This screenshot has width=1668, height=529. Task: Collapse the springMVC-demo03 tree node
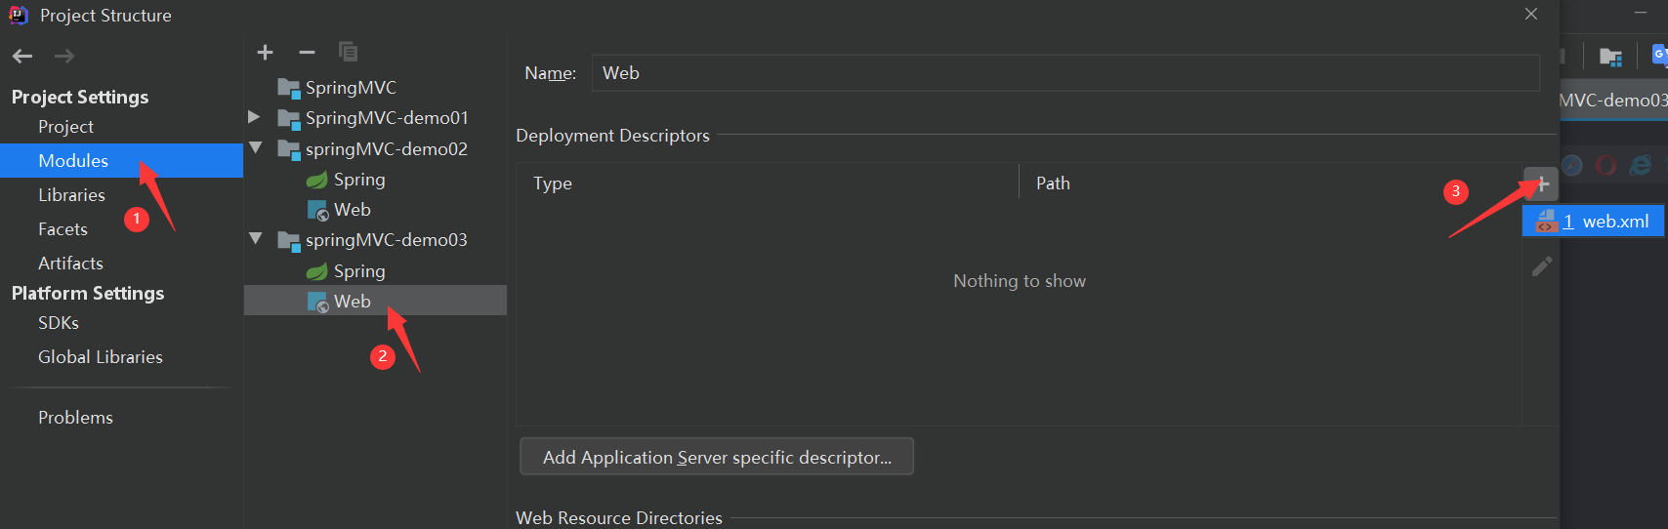[256, 239]
